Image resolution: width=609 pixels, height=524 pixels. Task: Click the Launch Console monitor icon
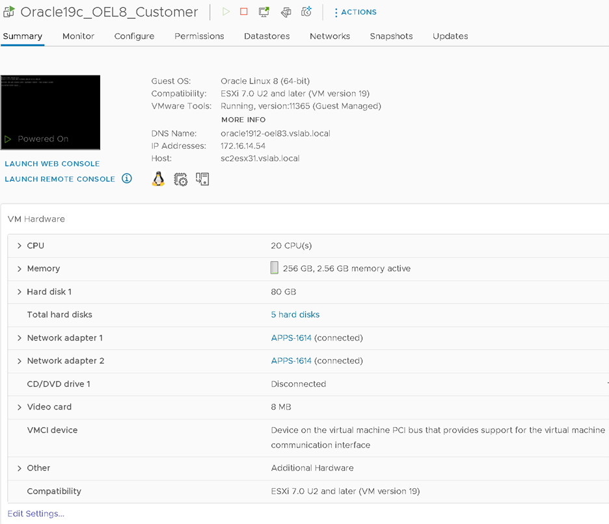[264, 12]
